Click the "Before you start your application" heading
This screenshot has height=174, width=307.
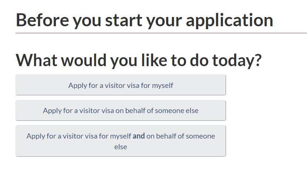[x=144, y=20]
